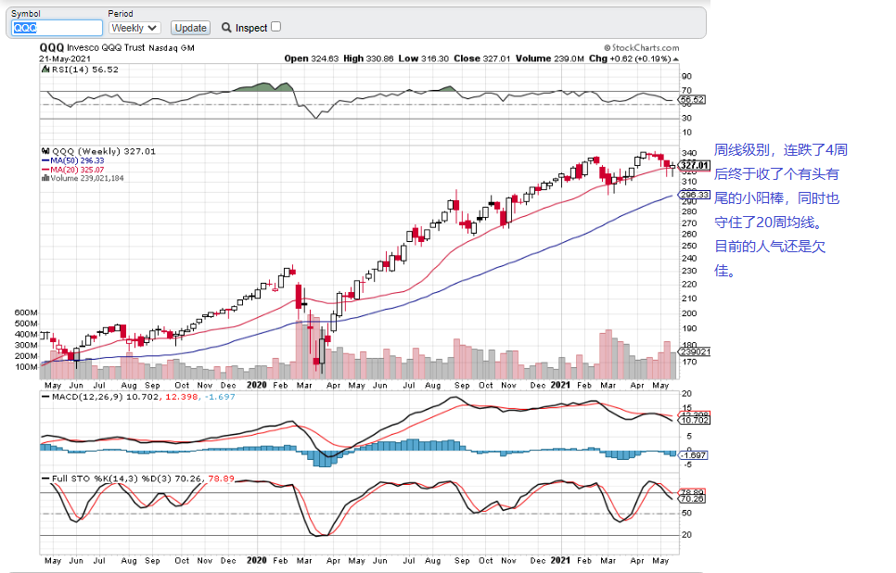The width and height of the screenshot is (896, 573).
Task: Click the Inspect magnifier icon
Action: tap(226, 28)
